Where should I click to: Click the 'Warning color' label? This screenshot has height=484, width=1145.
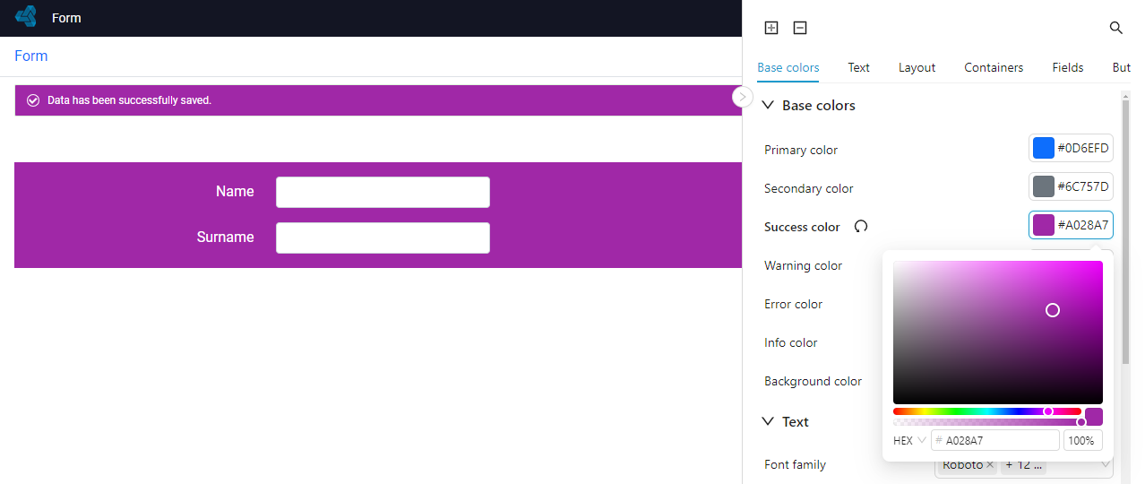803,265
